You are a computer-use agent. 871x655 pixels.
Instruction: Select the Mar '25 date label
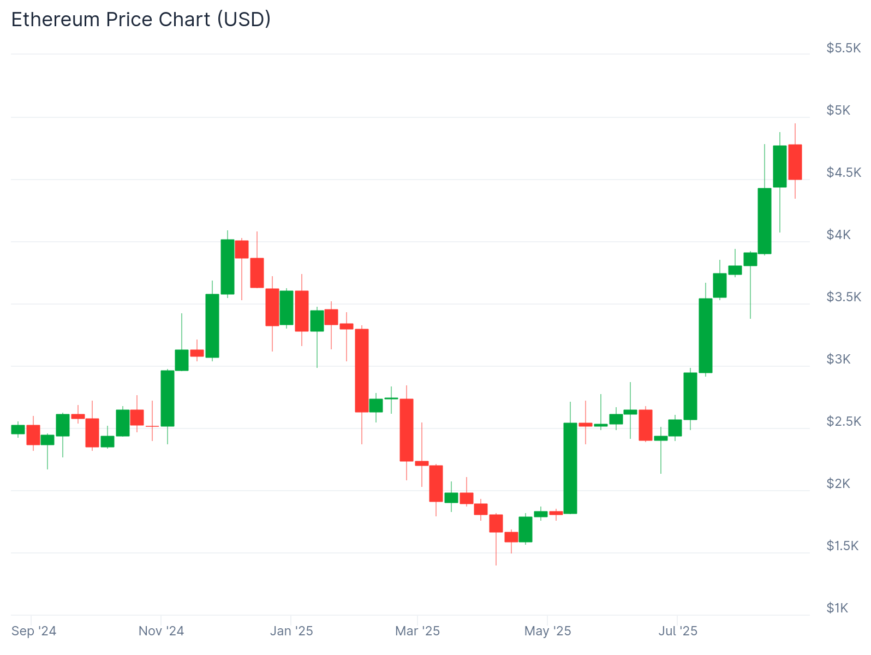click(x=417, y=631)
